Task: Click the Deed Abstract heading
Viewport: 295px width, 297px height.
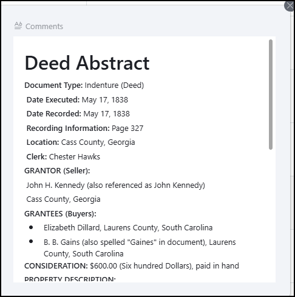Action: coord(87,63)
